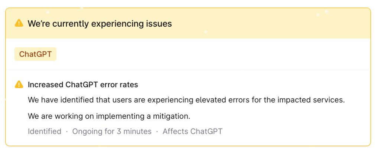Image resolution: width=380 pixels, height=156 pixels.
Task: Click the We are working on mitigation sentence
Action: 109,116
